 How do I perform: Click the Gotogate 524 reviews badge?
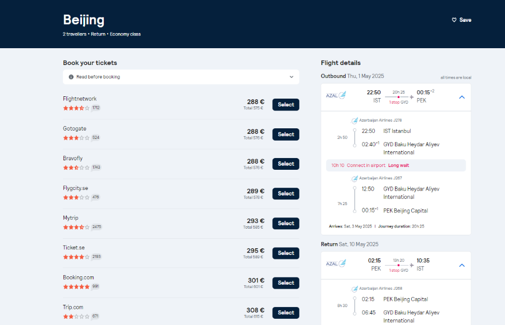pyautogui.click(x=95, y=137)
